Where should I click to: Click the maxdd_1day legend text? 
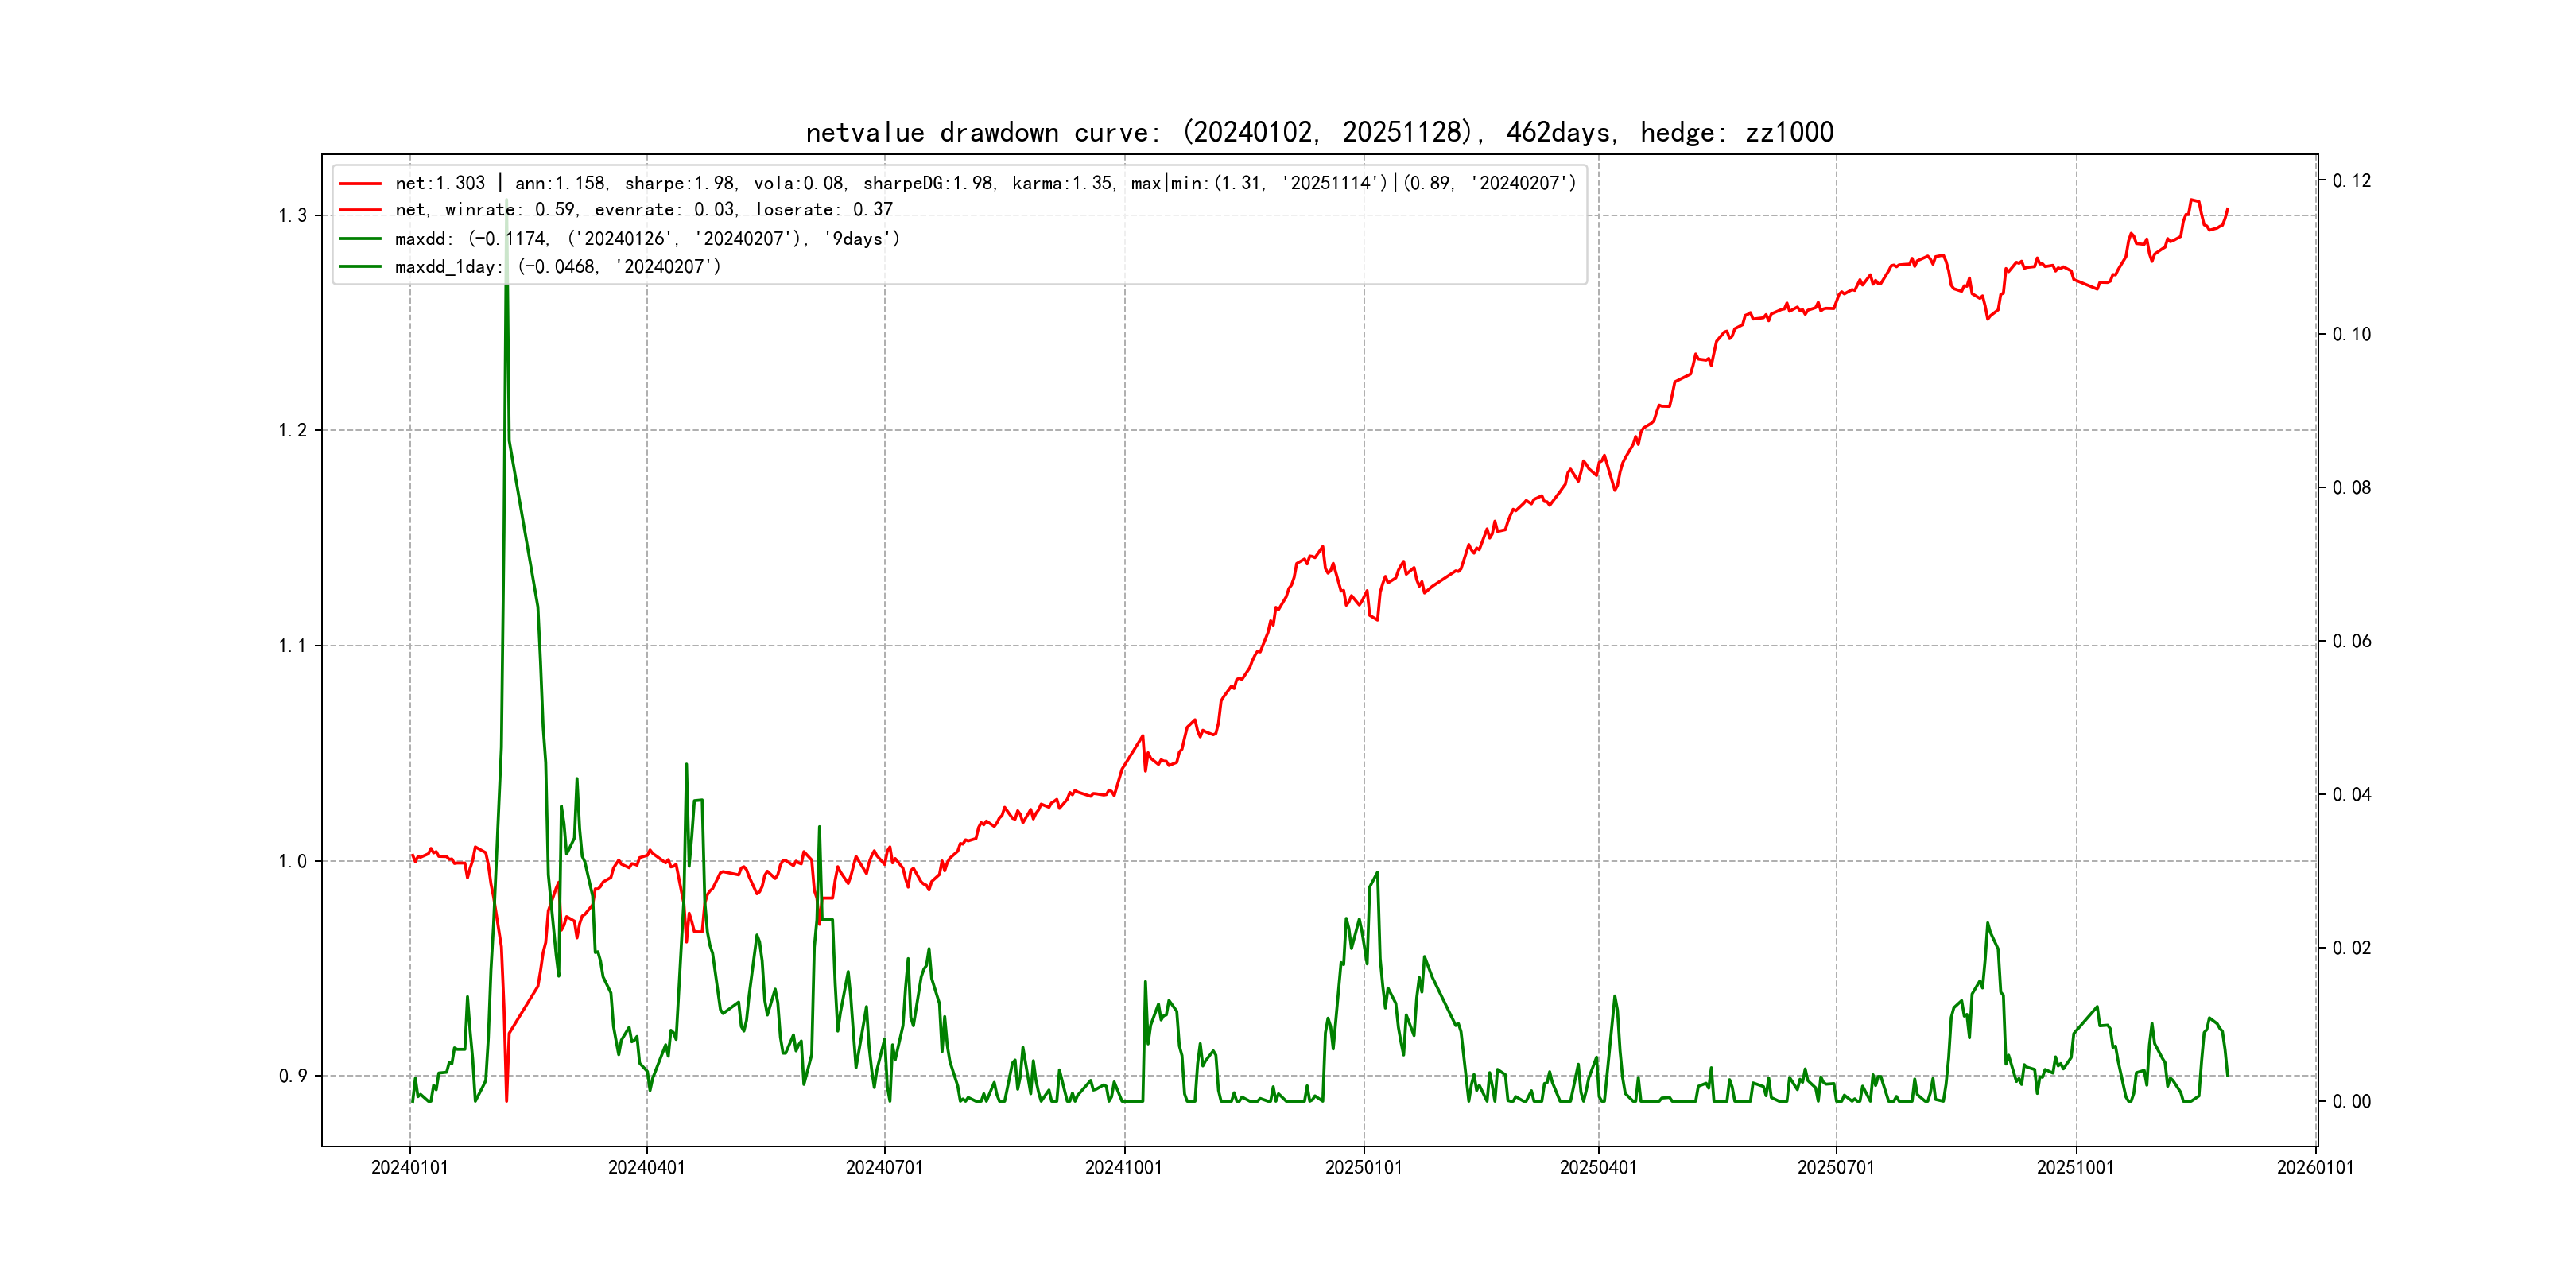(x=557, y=267)
